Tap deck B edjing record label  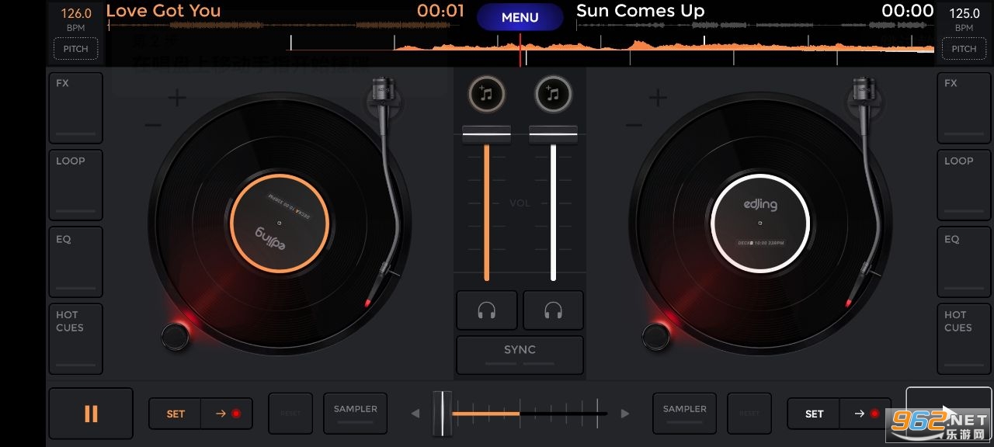click(760, 223)
